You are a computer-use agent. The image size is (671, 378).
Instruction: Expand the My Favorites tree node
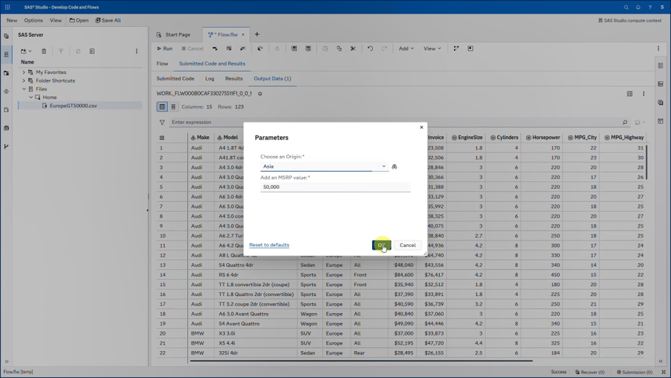tap(24, 73)
